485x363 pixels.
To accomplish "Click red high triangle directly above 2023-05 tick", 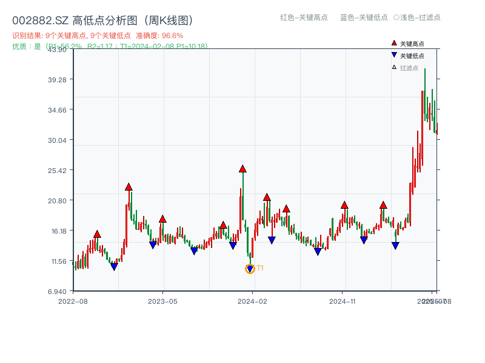I will click(162, 219).
